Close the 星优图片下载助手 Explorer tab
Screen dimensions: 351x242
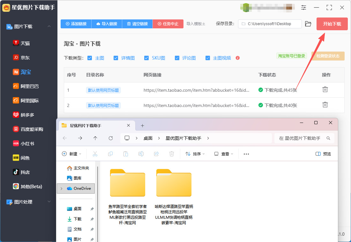pos(129,125)
